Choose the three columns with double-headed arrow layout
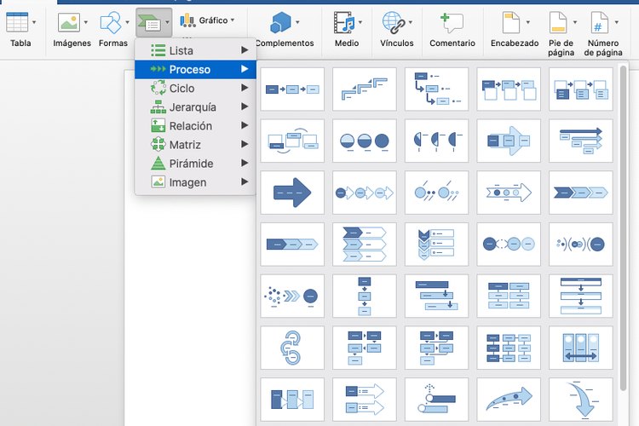Screen dimensions: 639x426 point(581,348)
